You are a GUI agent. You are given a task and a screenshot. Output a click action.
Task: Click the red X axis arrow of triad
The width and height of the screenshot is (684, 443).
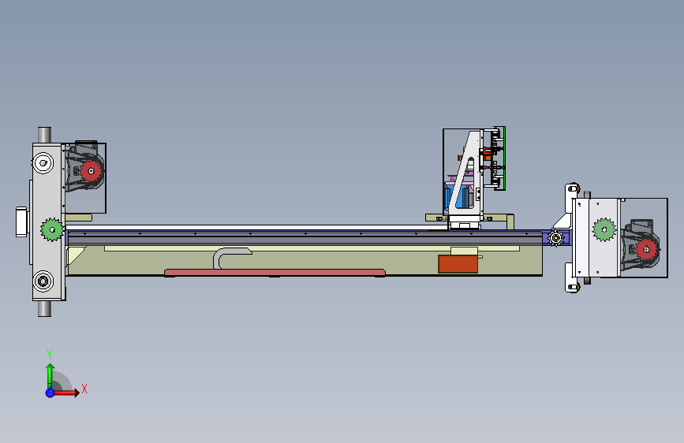point(66,393)
